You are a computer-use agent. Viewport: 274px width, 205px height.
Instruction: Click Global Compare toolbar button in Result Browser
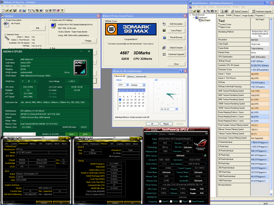240,11
